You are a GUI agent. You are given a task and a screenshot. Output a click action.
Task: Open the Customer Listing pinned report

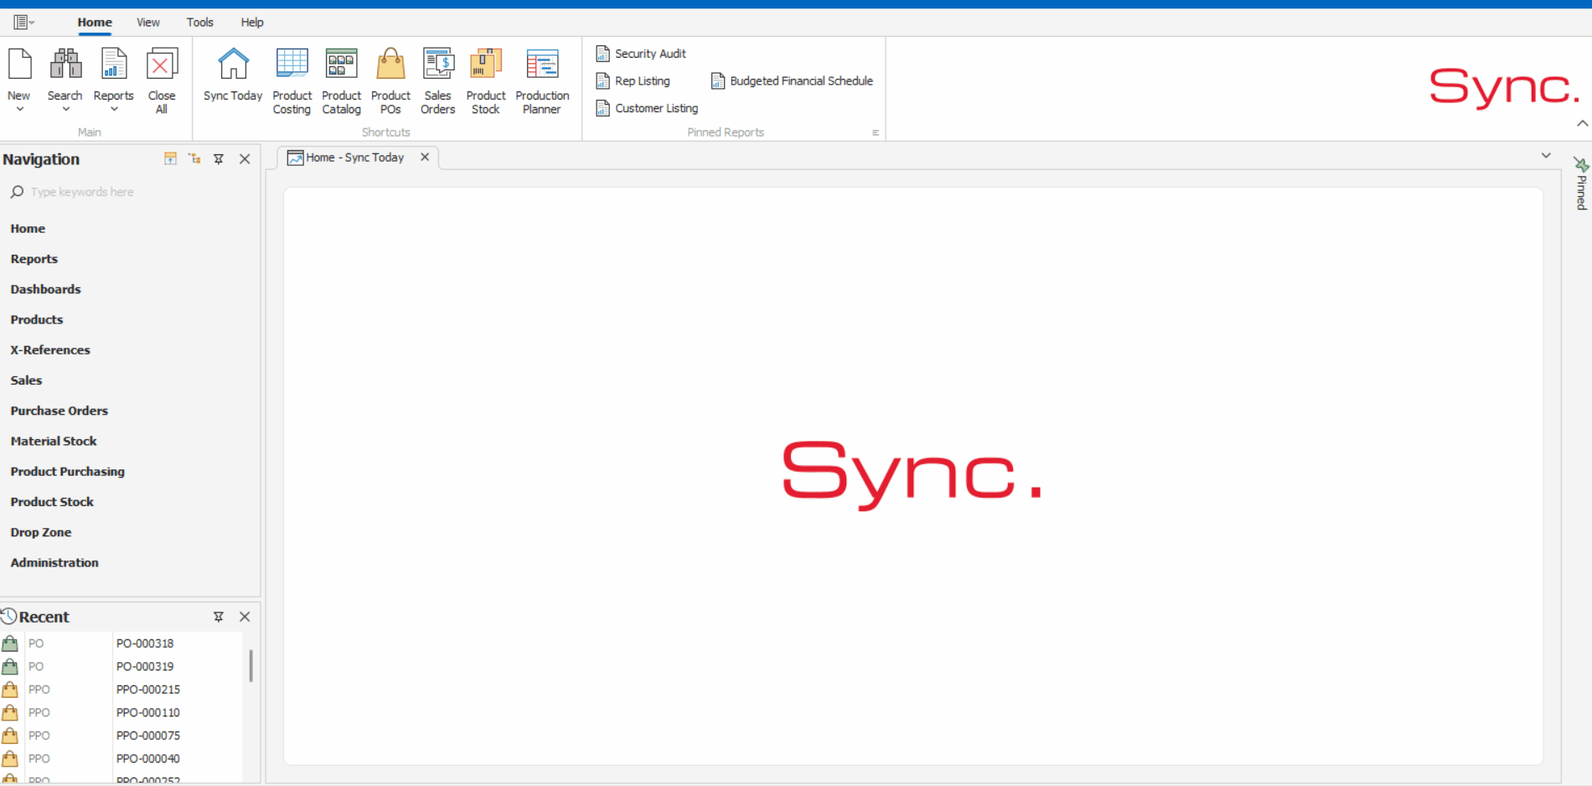[x=647, y=108]
